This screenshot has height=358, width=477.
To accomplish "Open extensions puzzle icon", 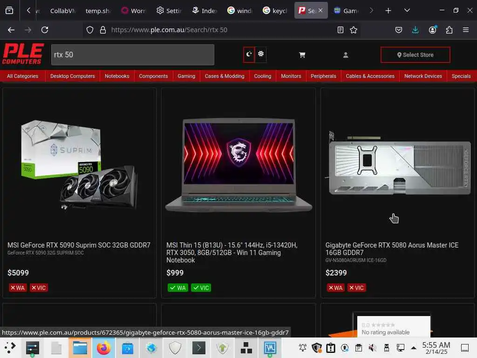I will [449, 30].
